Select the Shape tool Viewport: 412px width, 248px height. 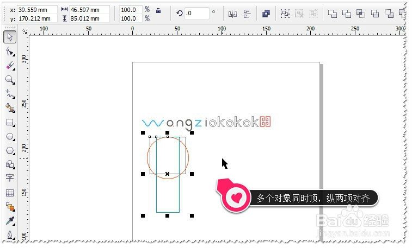[10, 52]
